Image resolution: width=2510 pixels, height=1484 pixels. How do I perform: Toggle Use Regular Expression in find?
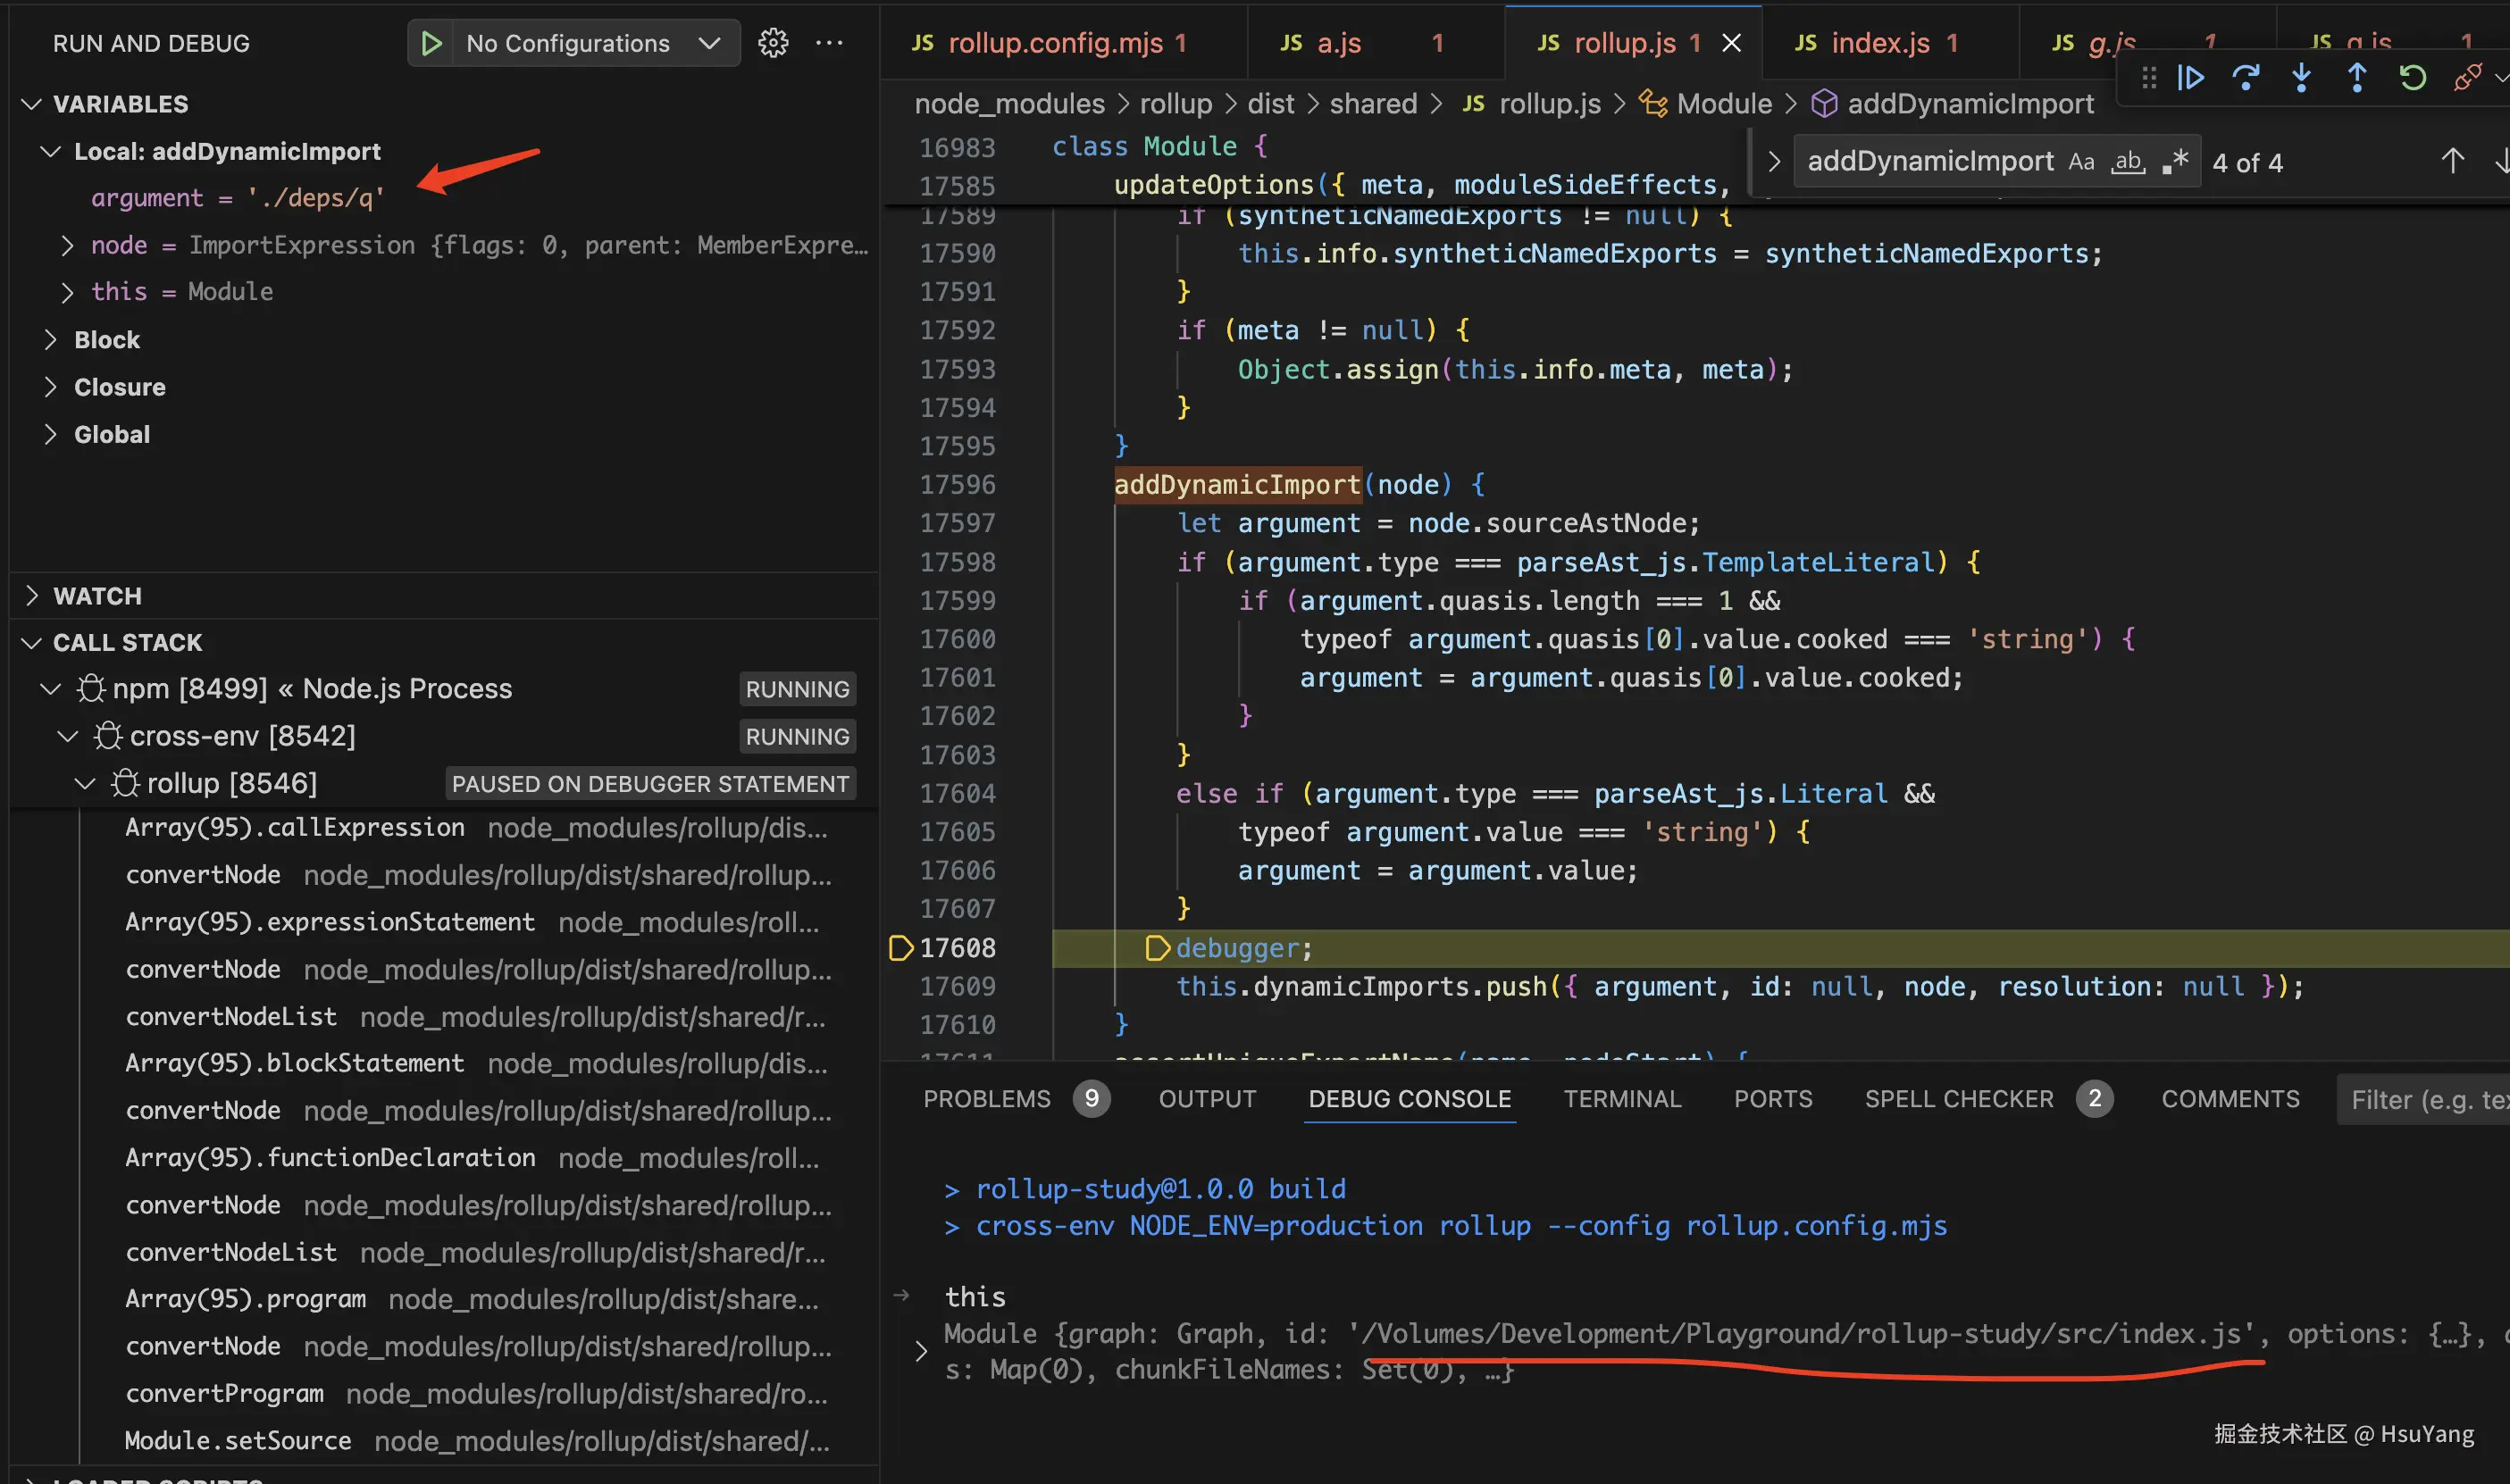(x=2175, y=162)
